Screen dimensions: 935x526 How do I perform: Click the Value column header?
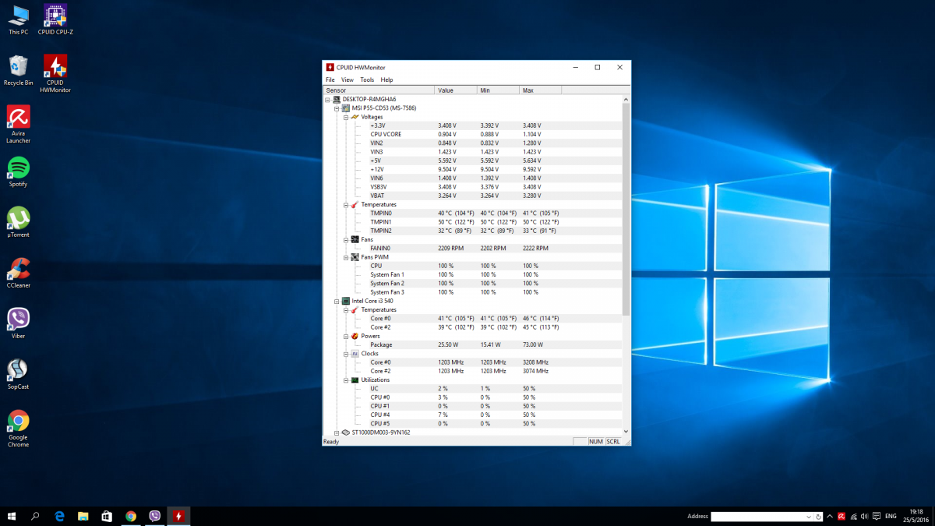456,90
